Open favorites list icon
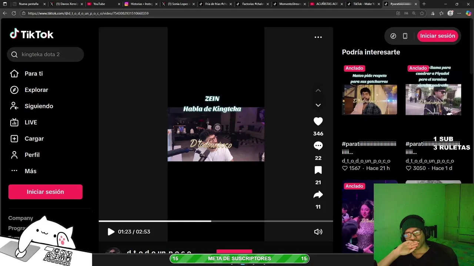Viewport: 474px width, 266px height. (x=441, y=13)
